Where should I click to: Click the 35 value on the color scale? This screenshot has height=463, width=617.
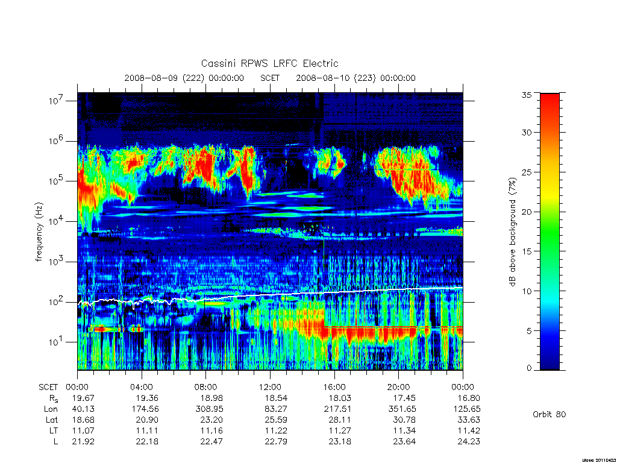pos(527,95)
